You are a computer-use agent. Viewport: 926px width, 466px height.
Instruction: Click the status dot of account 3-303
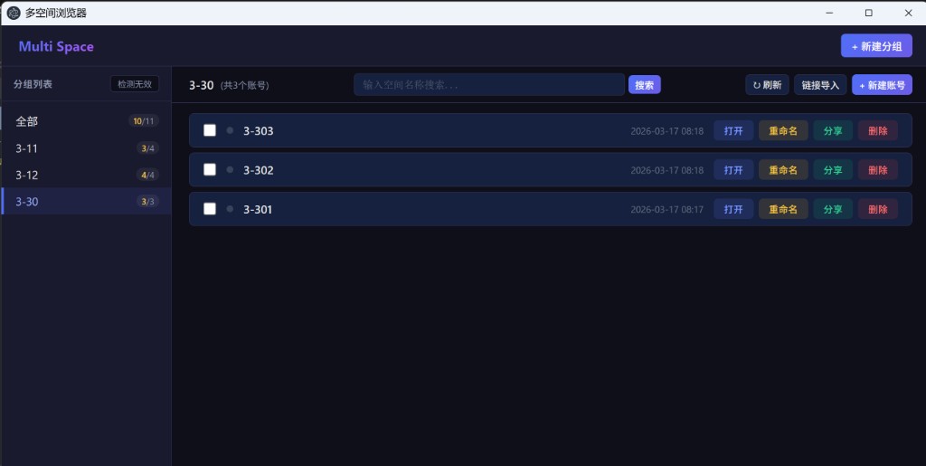[x=230, y=130]
